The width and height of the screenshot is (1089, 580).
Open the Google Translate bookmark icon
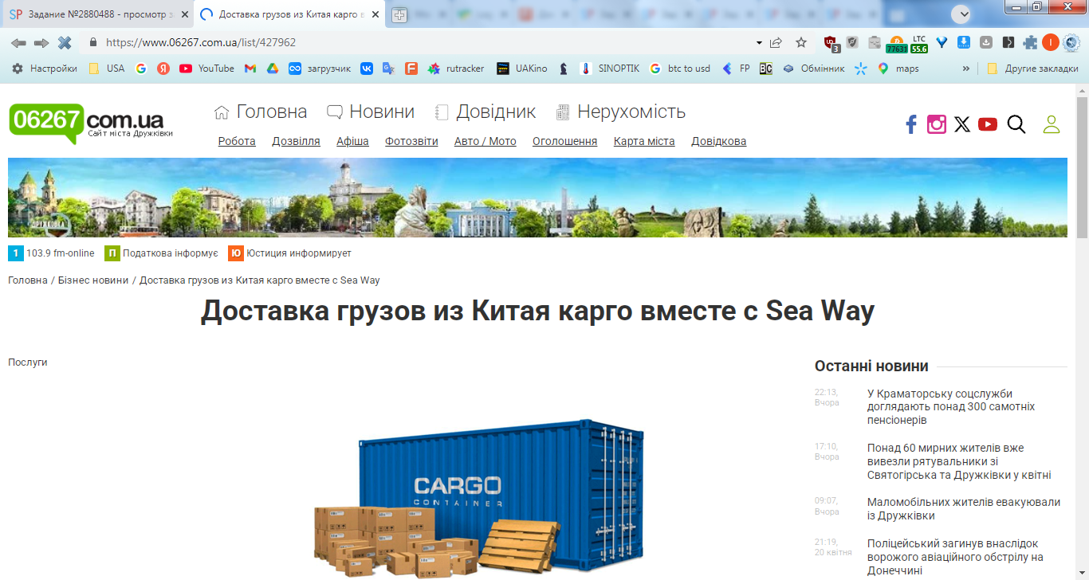coord(389,69)
